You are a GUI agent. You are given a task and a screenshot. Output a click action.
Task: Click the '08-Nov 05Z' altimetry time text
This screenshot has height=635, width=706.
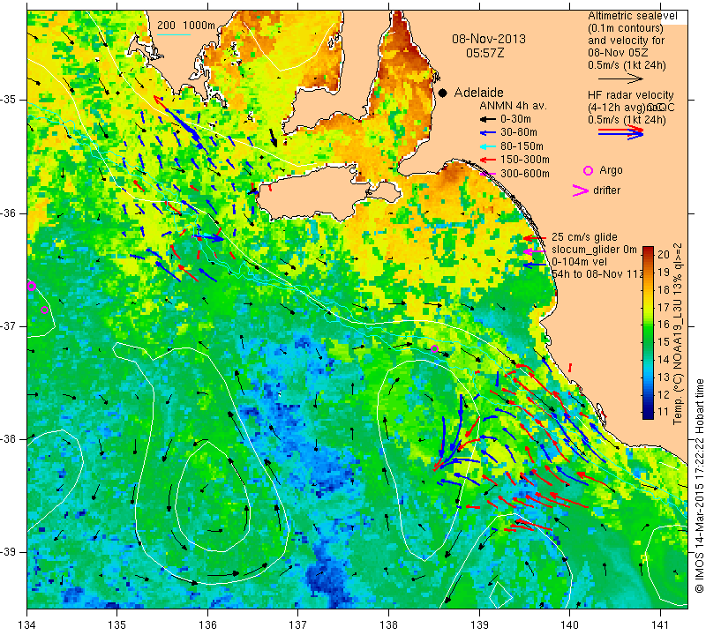618,53
